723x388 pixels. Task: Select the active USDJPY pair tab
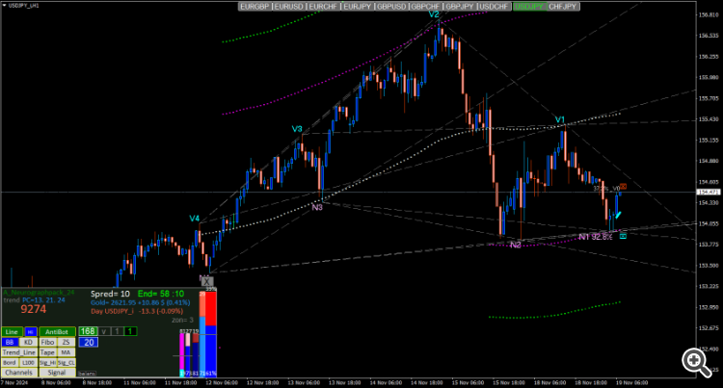coord(529,7)
